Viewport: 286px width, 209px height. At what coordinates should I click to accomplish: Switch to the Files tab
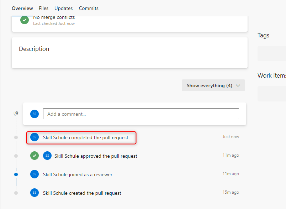pos(43,8)
